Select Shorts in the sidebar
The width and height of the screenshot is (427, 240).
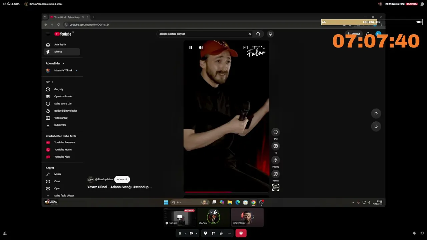[x=62, y=52]
